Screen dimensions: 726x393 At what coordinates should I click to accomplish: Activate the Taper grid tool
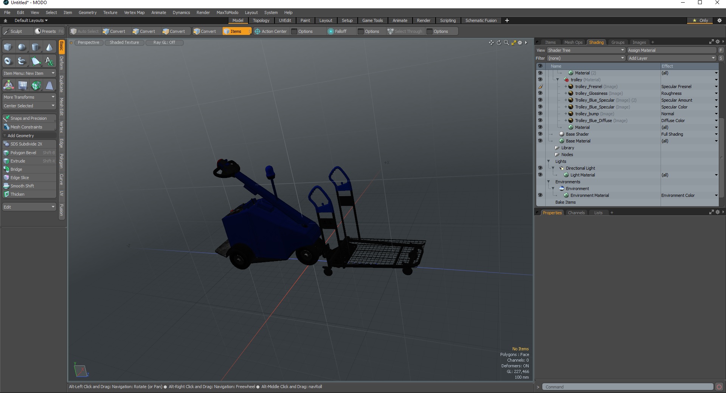tap(49, 85)
